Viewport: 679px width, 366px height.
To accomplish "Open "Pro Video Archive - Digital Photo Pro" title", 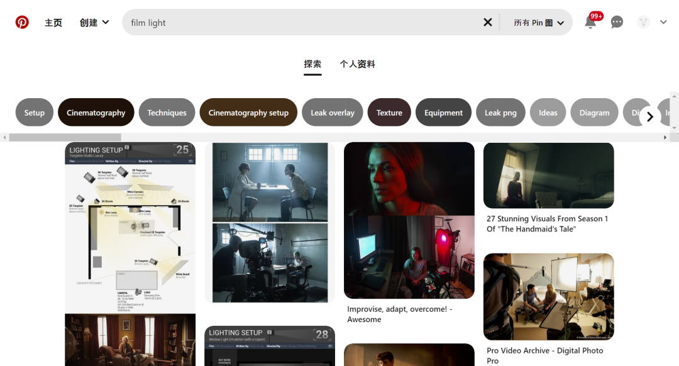I will [x=544, y=355].
